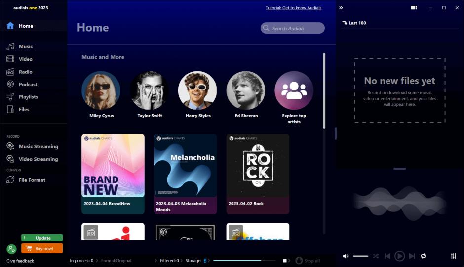Open the 2023-04-04 BrandNew chart
The image size is (464, 267).
[113, 174]
